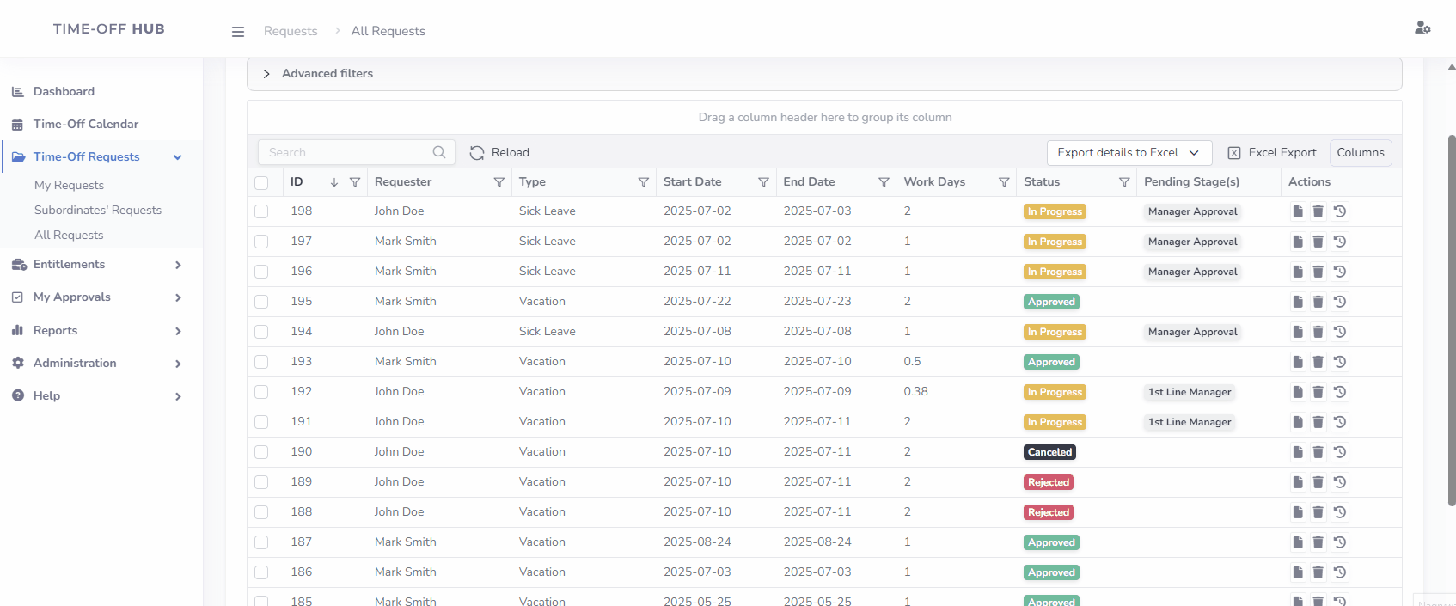Open Export details to Excel dropdown

pyautogui.click(x=1129, y=153)
